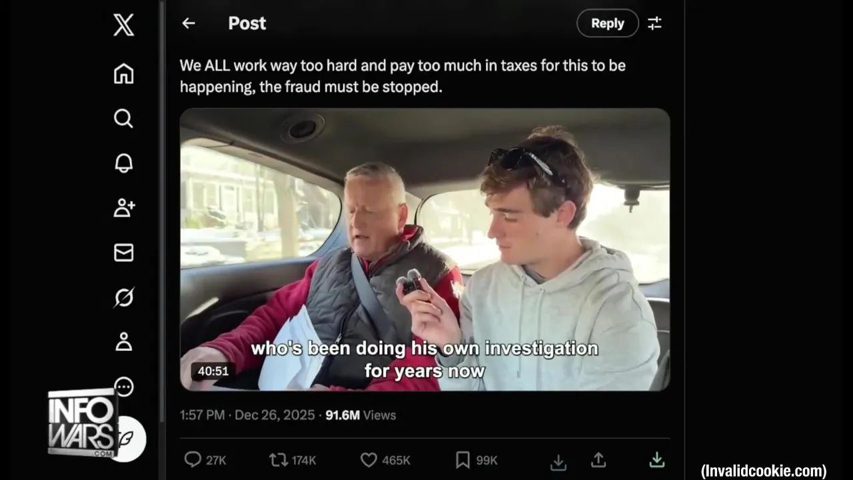Open the Notifications bell icon
Screen dimensions: 853x480
(123, 163)
